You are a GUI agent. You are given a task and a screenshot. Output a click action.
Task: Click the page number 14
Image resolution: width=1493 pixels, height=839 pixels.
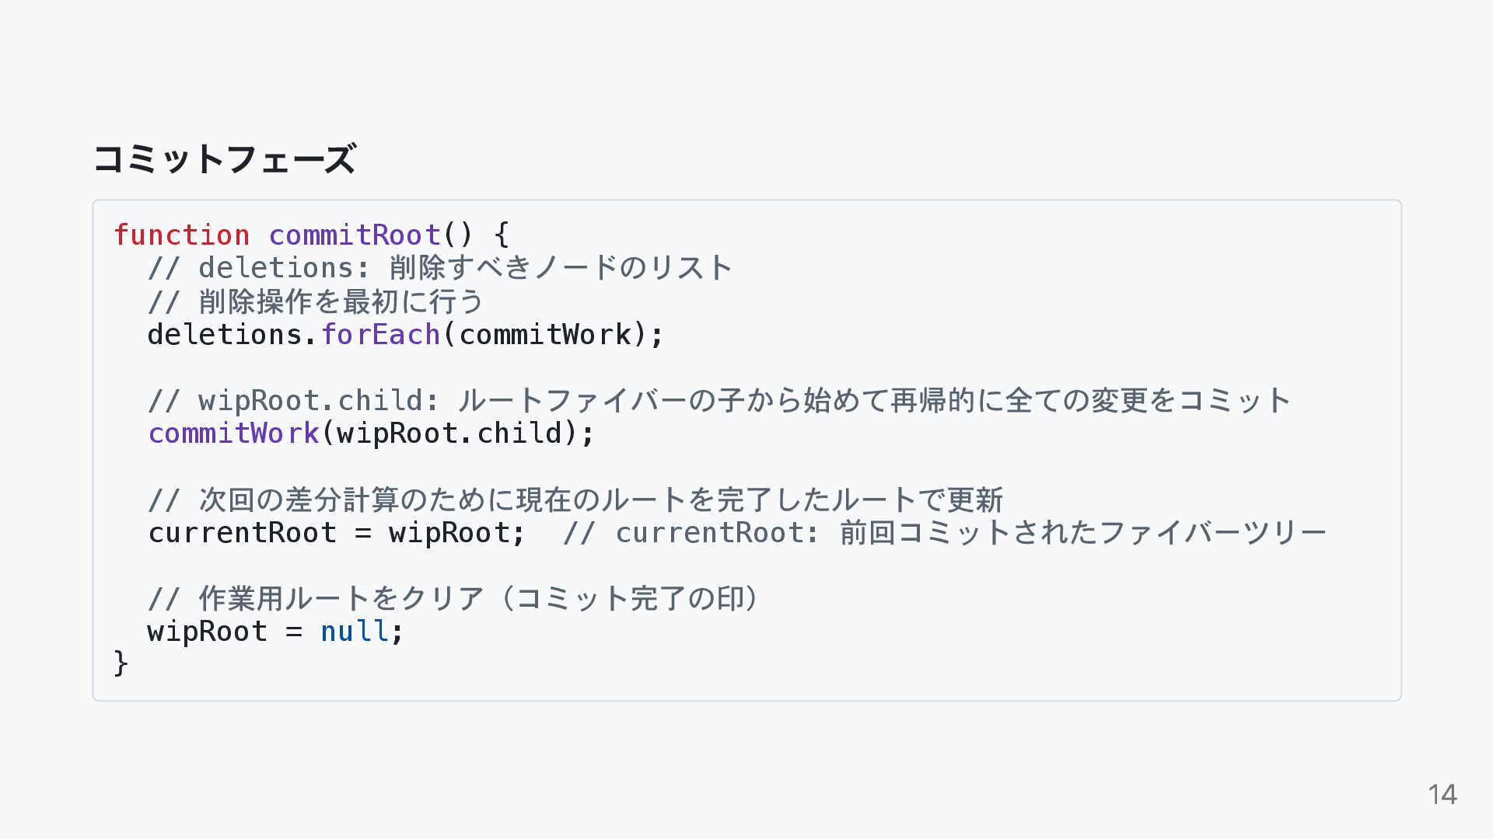click(1442, 794)
